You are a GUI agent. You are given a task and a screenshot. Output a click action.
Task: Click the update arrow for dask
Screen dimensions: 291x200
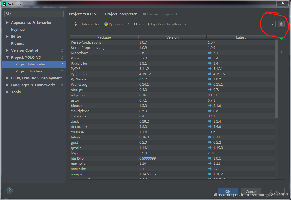[x=210, y=121]
